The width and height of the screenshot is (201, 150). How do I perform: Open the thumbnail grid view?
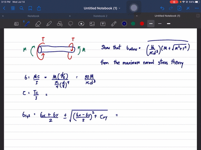point(13,8)
